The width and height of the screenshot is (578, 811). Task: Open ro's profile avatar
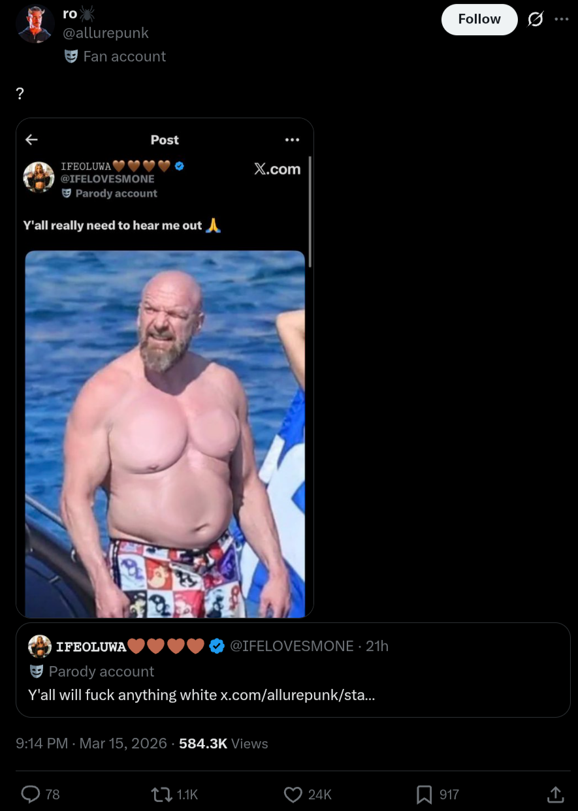pyautogui.click(x=35, y=24)
